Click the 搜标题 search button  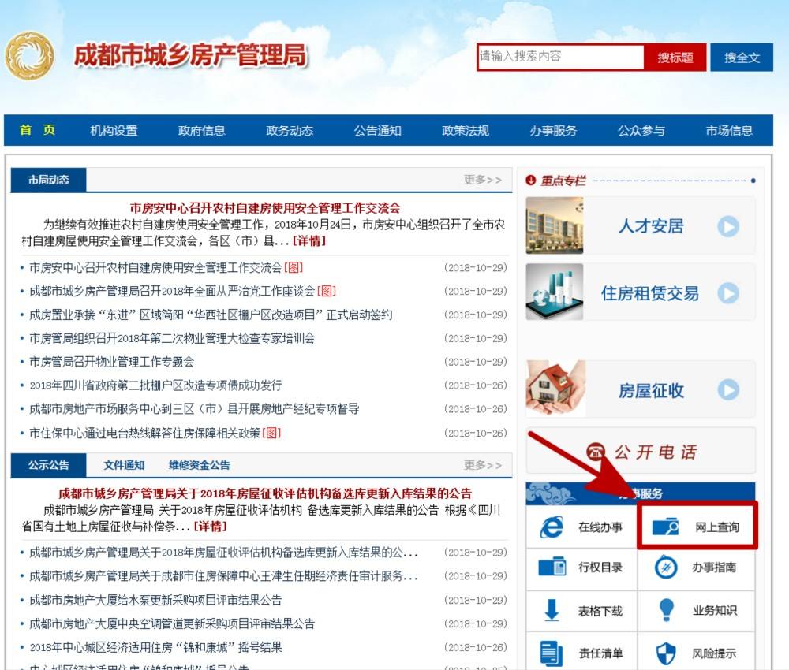[675, 58]
